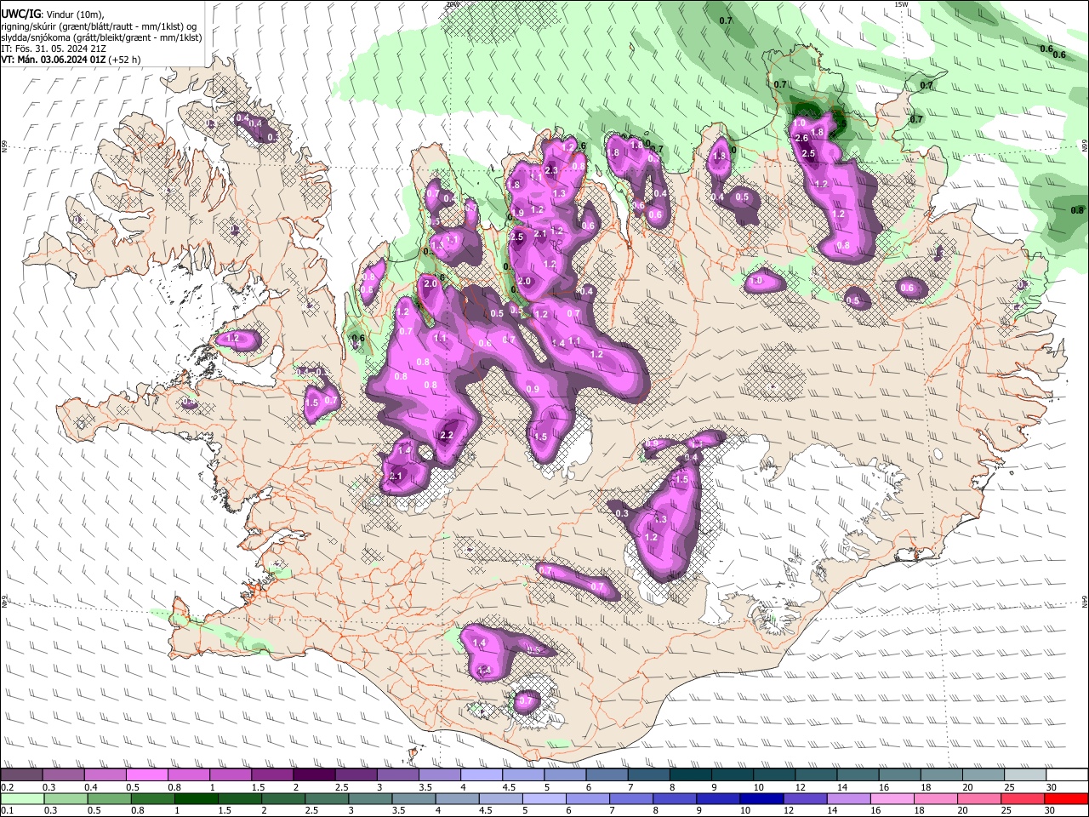
Task: Click the '2.6' precipitation value in the northeast
Action: [801, 138]
